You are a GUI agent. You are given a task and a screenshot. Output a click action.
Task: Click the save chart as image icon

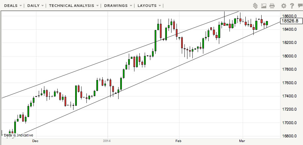coord(264,6)
